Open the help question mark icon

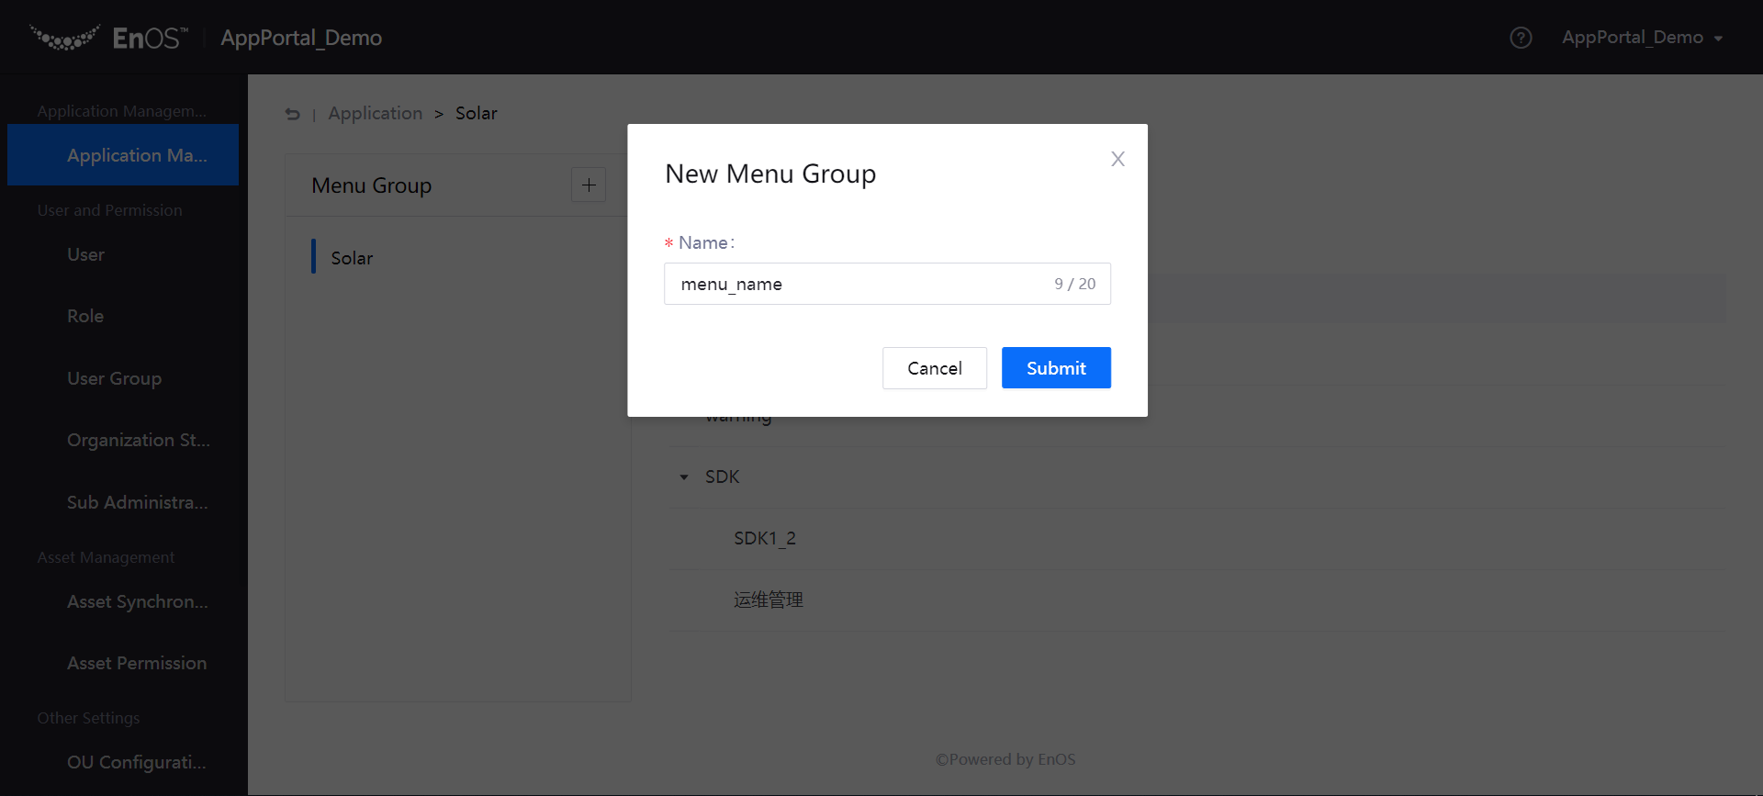1521,38
